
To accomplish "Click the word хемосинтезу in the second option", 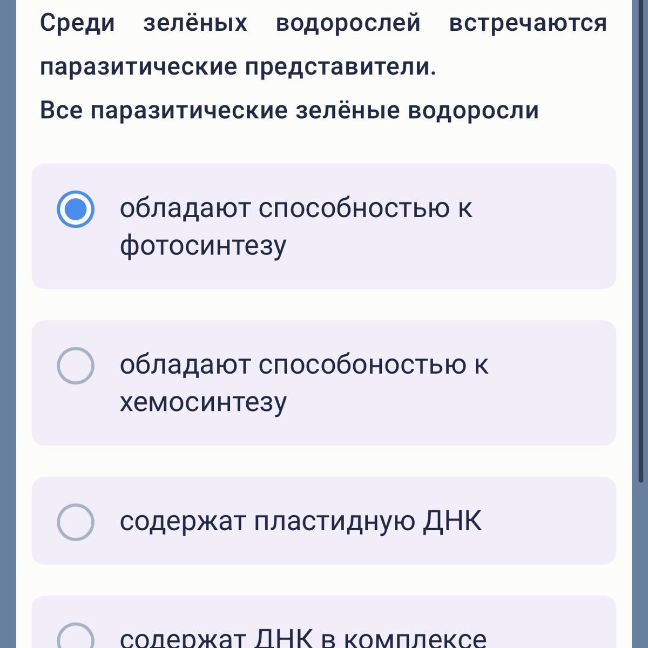I will tap(203, 402).
